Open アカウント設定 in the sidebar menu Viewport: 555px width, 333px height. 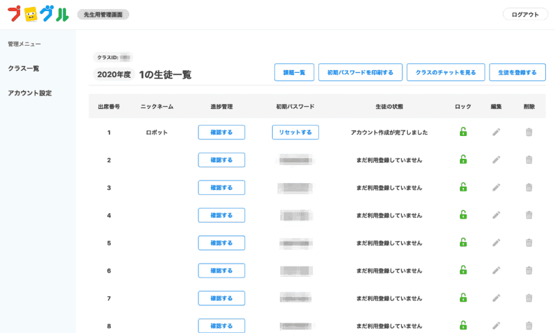[x=30, y=93]
